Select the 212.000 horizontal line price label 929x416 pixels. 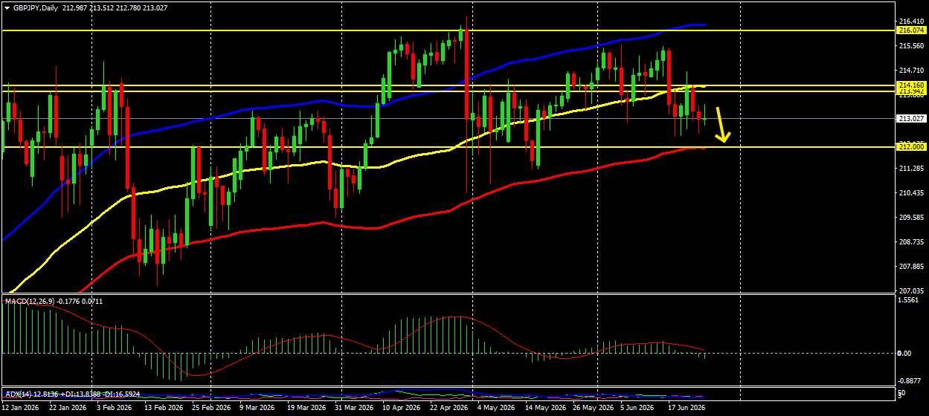[x=911, y=147]
